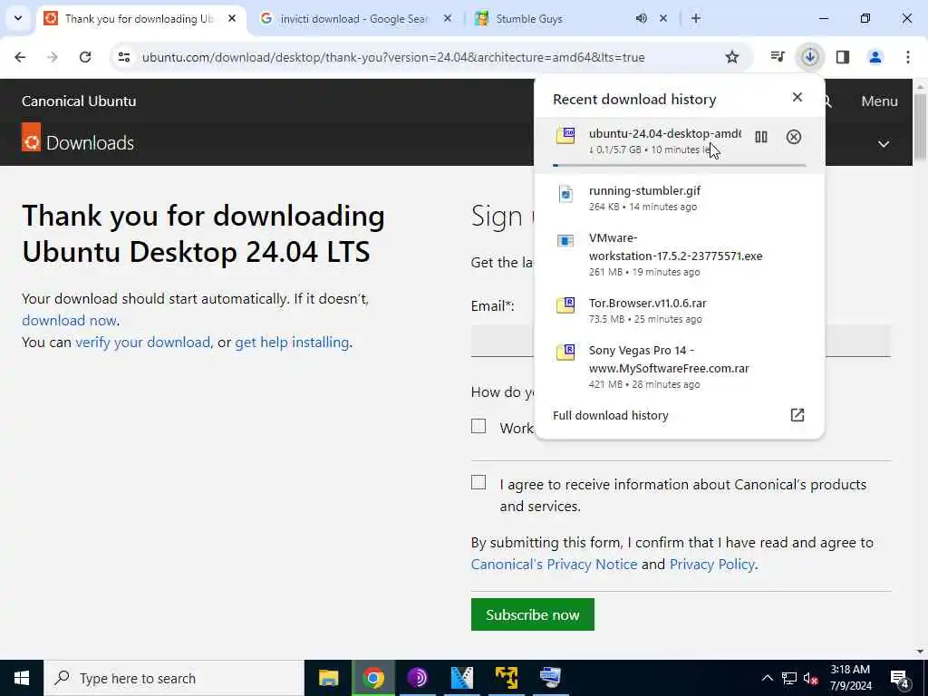Cancel the ubuntu-24.04-desktop download
Viewport: 928px width, 696px height.
coord(794,138)
